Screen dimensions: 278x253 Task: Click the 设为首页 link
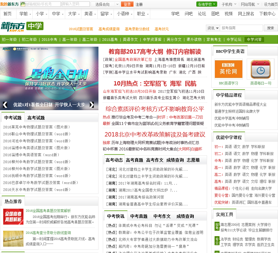(271, 4)
